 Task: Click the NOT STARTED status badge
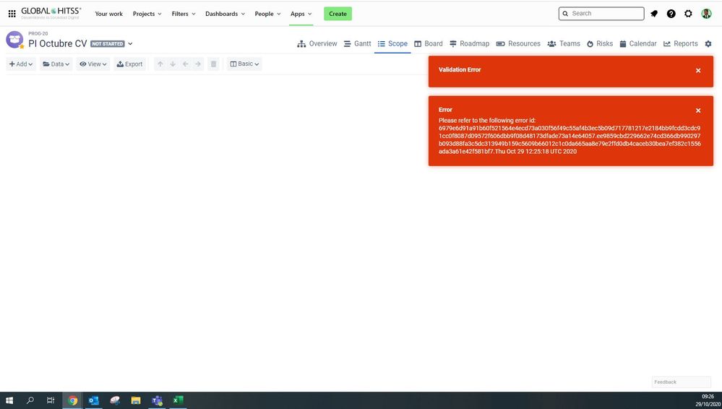pos(107,44)
